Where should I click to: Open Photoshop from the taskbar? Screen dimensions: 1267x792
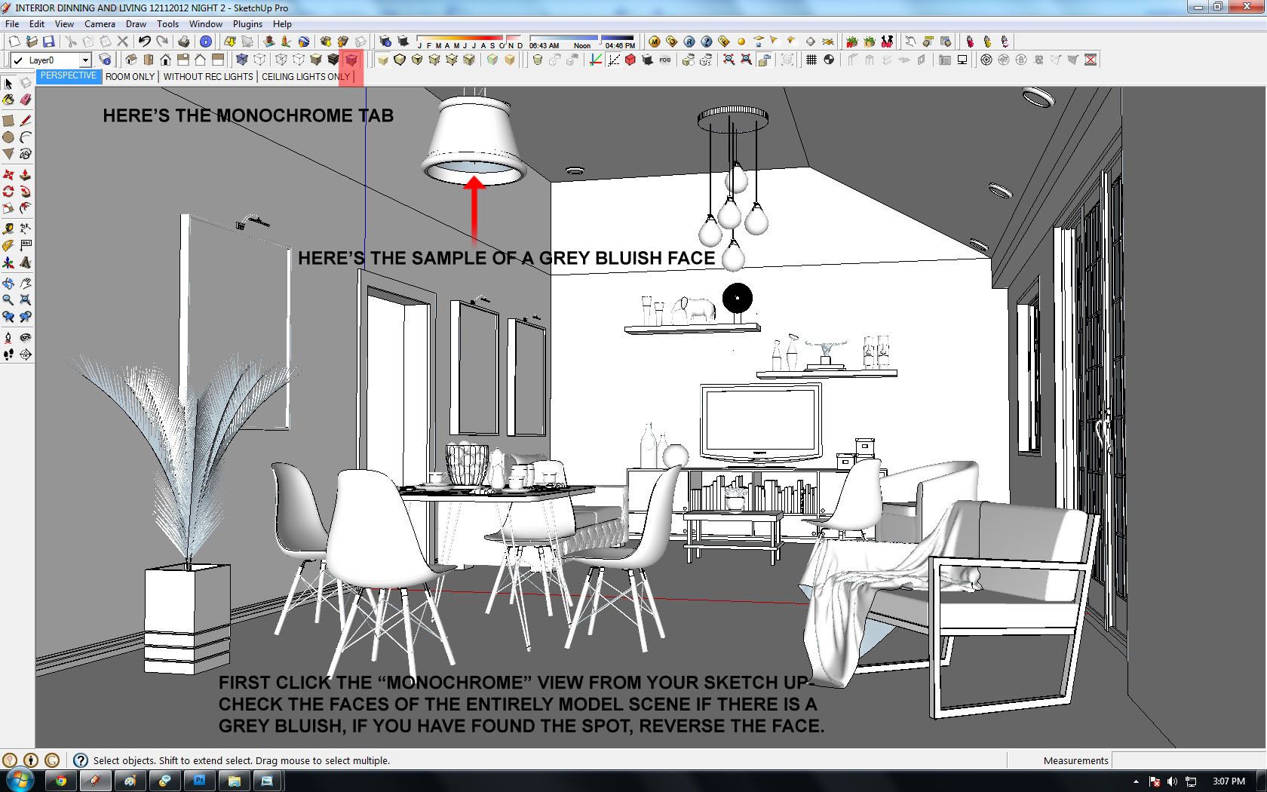point(199,781)
